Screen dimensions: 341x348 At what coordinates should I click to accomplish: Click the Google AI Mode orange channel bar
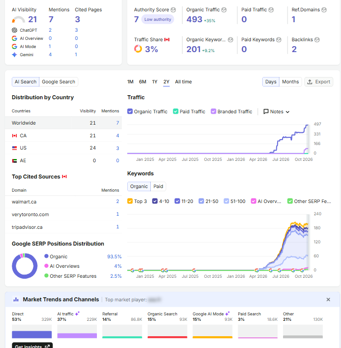click(x=212, y=337)
